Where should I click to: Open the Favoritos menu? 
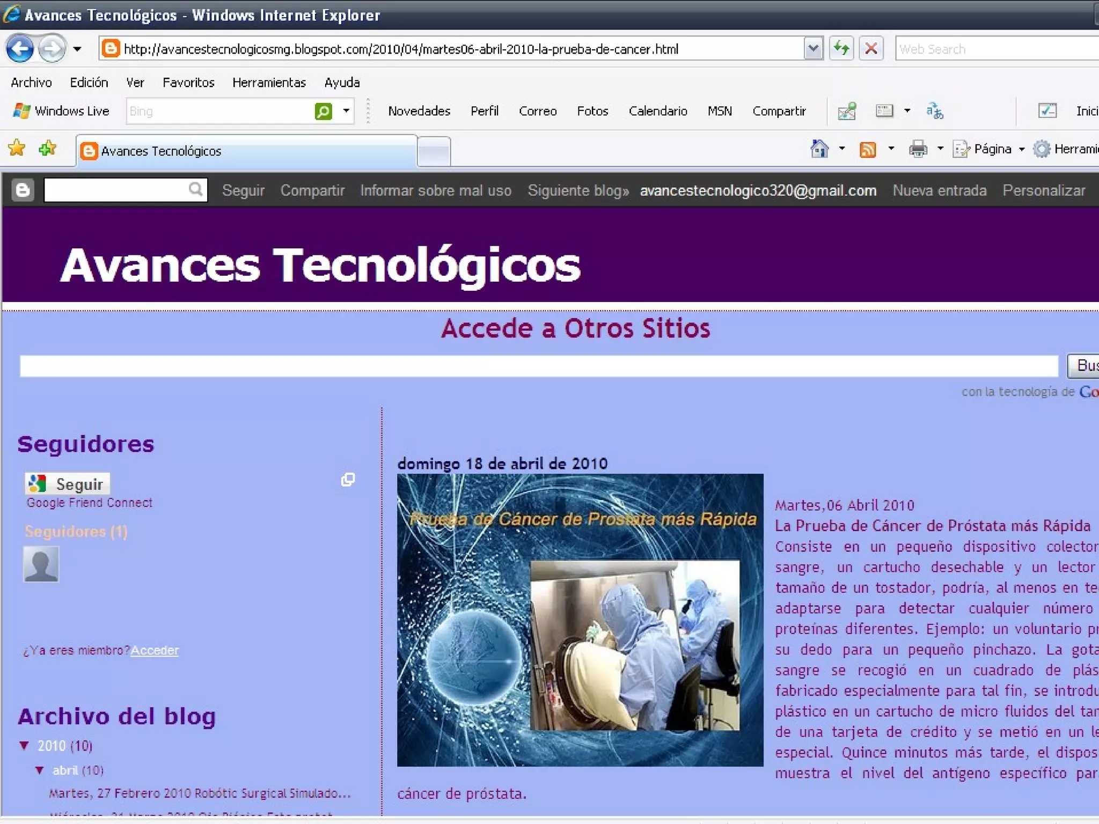[188, 83]
